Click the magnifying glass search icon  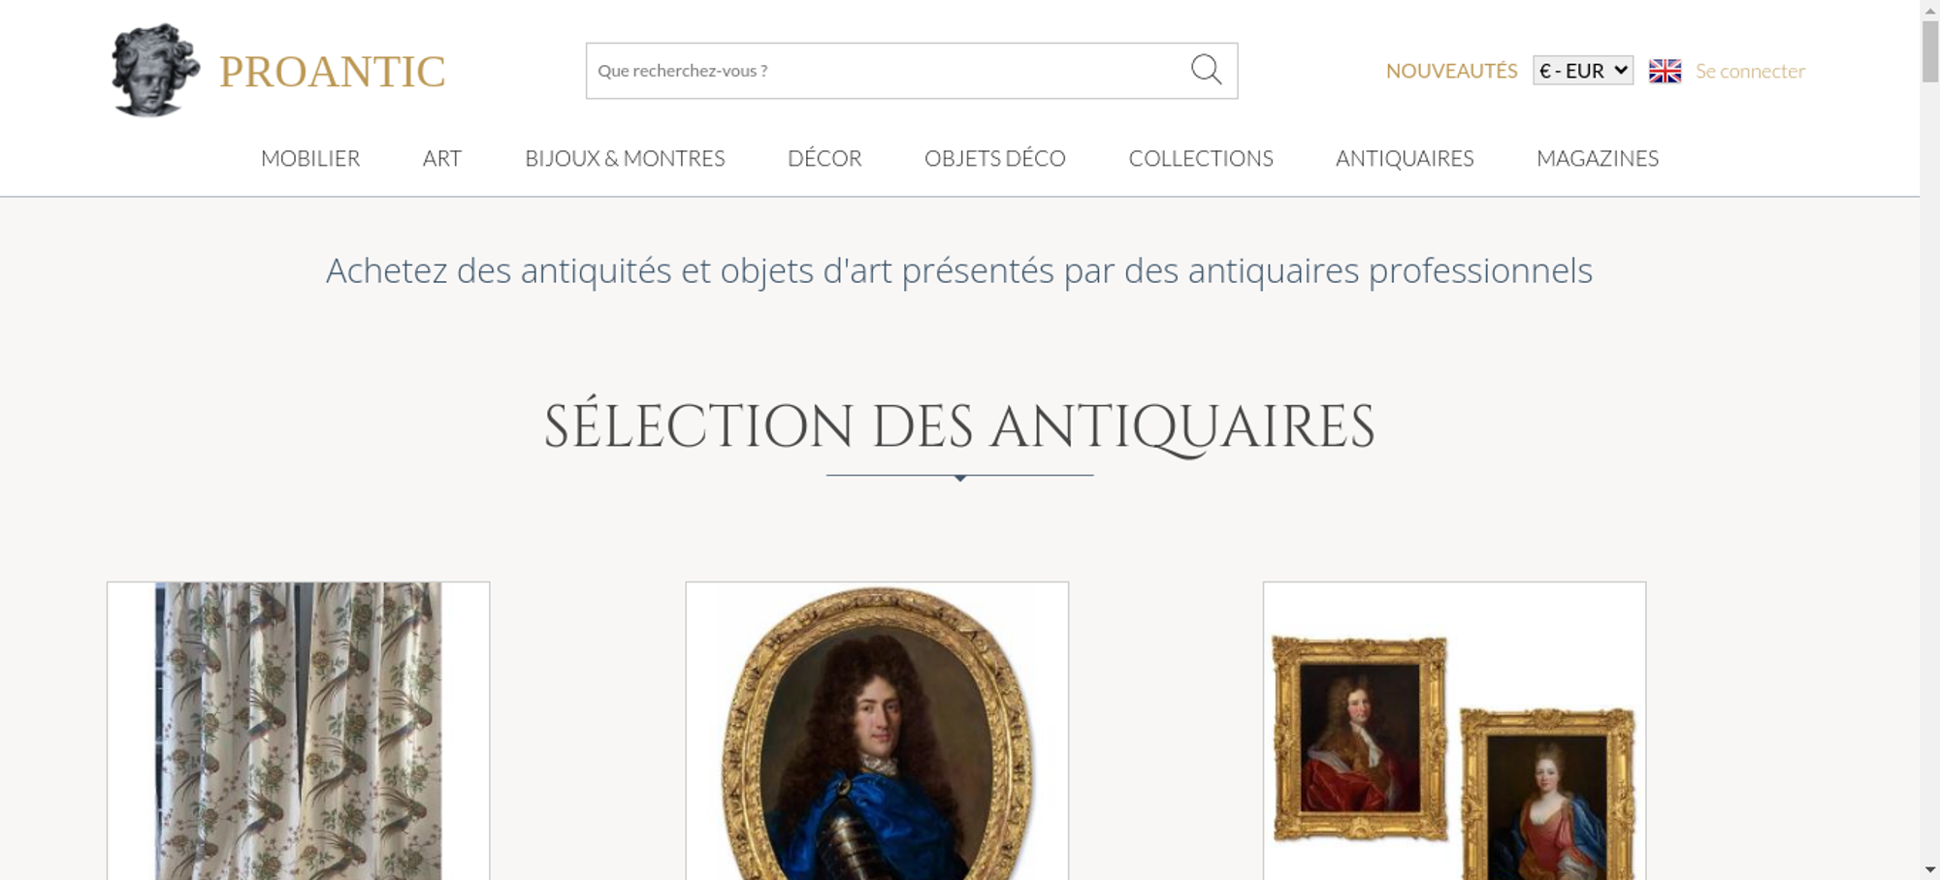(x=1206, y=70)
